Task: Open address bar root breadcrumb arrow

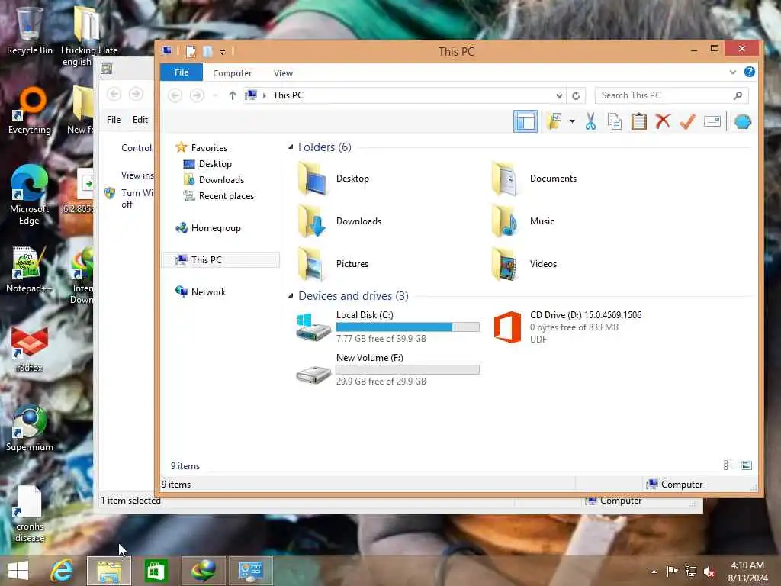Action: (x=265, y=95)
